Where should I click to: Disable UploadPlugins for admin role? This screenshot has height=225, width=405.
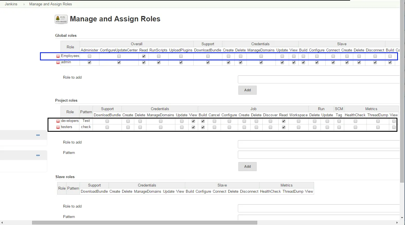[181, 62]
